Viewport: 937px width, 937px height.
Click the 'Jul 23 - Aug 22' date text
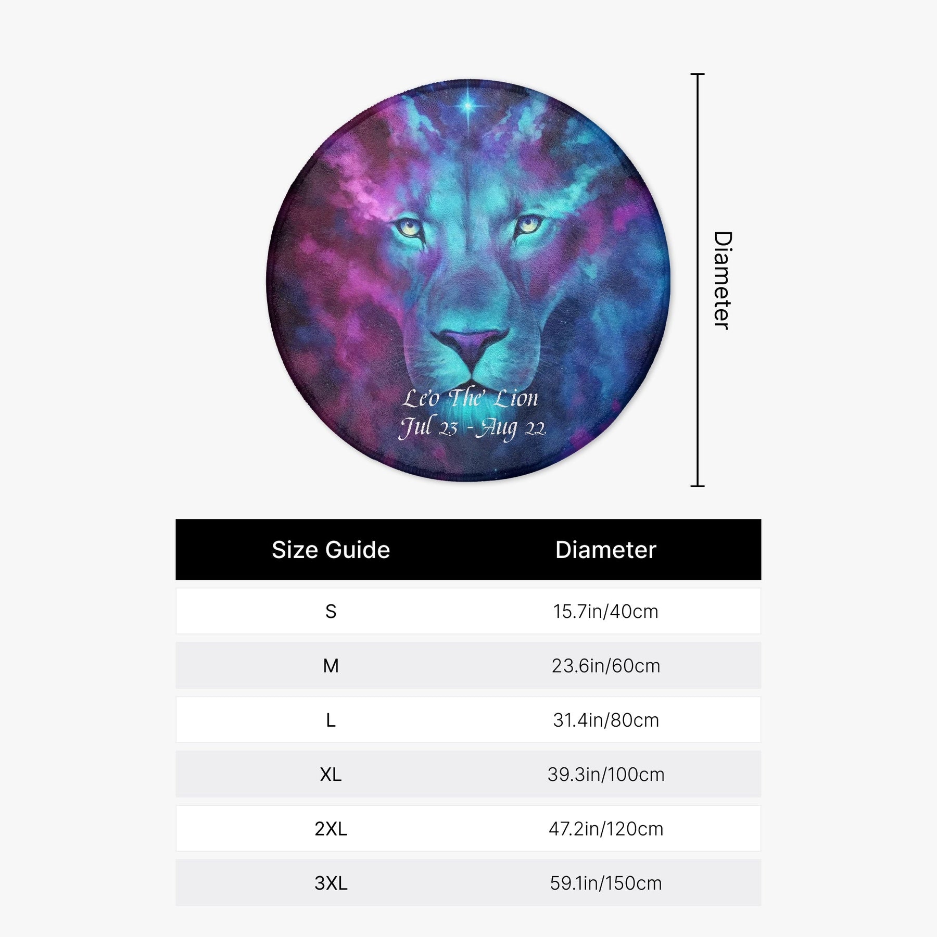pos(473,428)
